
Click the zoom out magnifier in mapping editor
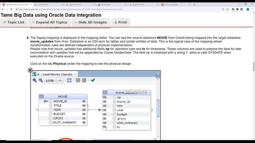(x=41, y=80)
